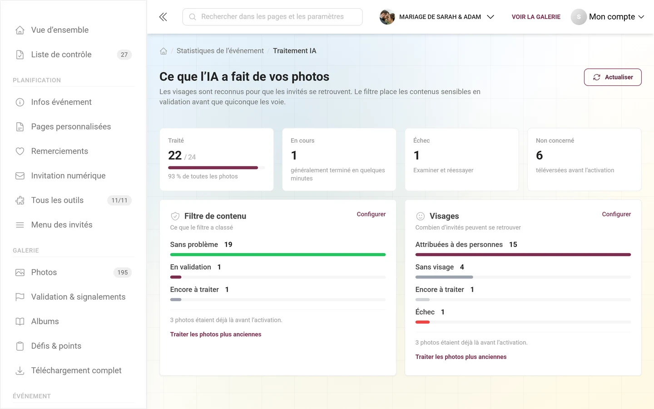Click the clipboard icon beside Défis & points

pyautogui.click(x=20, y=346)
